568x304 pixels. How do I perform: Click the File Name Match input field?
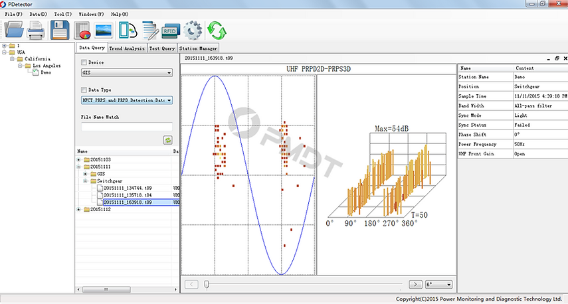click(x=126, y=126)
